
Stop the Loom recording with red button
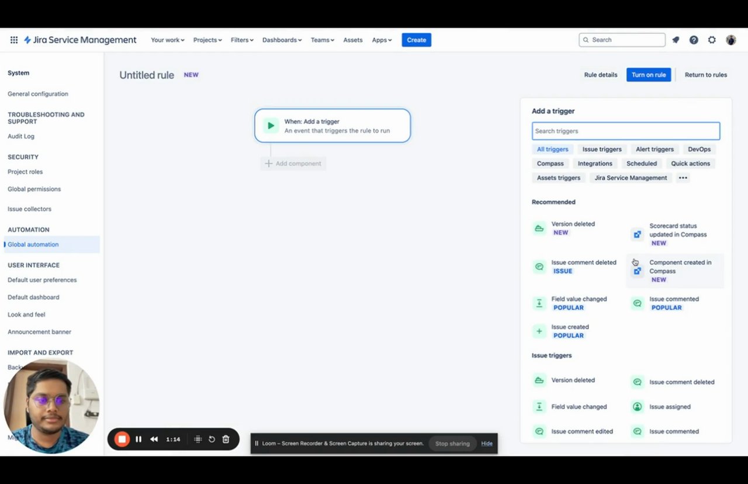tap(122, 439)
